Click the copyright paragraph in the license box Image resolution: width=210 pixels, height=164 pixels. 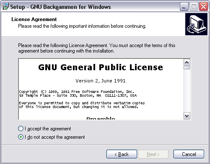78,93
